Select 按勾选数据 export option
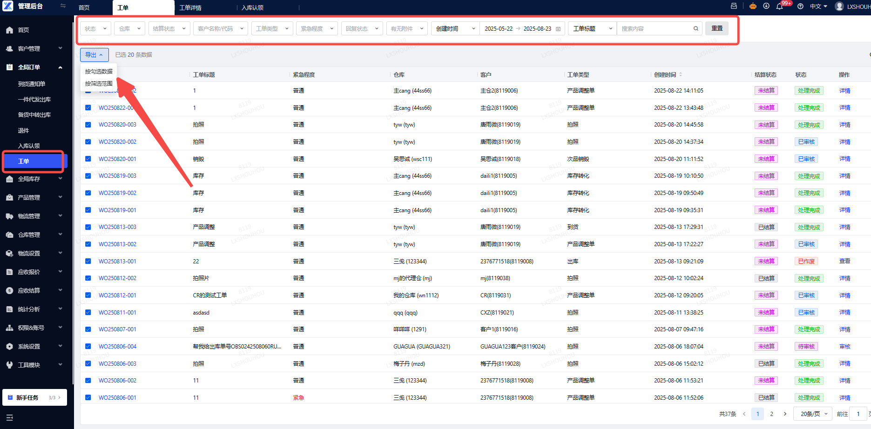 coord(99,71)
